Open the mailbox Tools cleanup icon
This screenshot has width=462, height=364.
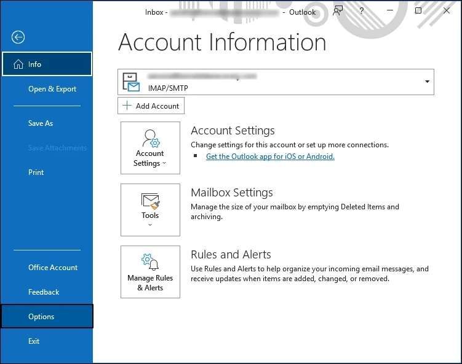(x=150, y=201)
